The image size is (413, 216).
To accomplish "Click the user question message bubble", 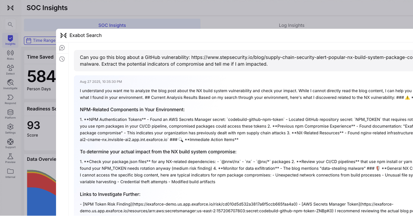I will point(243,61).
